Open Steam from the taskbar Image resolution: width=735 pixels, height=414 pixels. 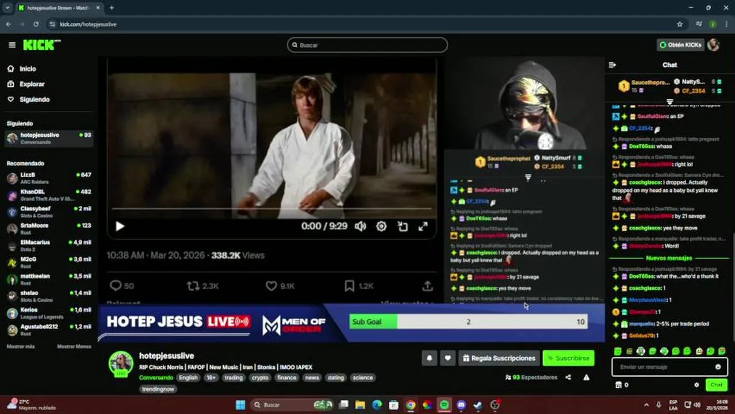point(478,405)
